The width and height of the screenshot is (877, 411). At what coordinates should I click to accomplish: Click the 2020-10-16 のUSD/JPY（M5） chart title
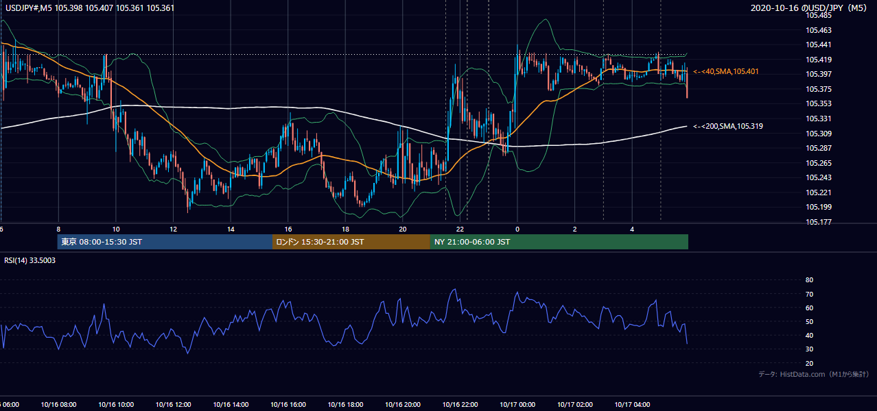[810, 8]
